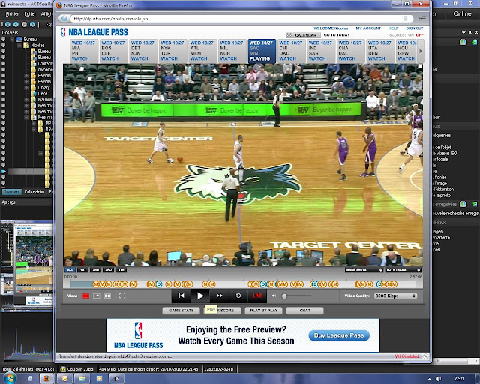This screenshot has width=480, height=384.
Task: Open the Windows Explorer taskbar icon
Action: pos(82,379)
